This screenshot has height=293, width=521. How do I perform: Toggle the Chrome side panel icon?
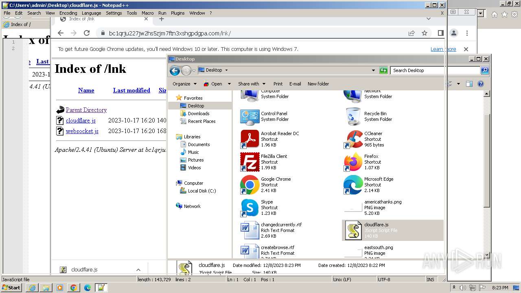[x=440, y=33]
